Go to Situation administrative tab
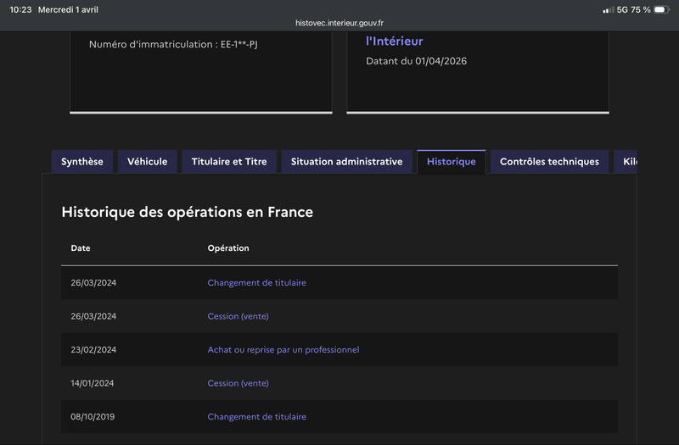This screenshot has height=445, width=679. point(346,162)
